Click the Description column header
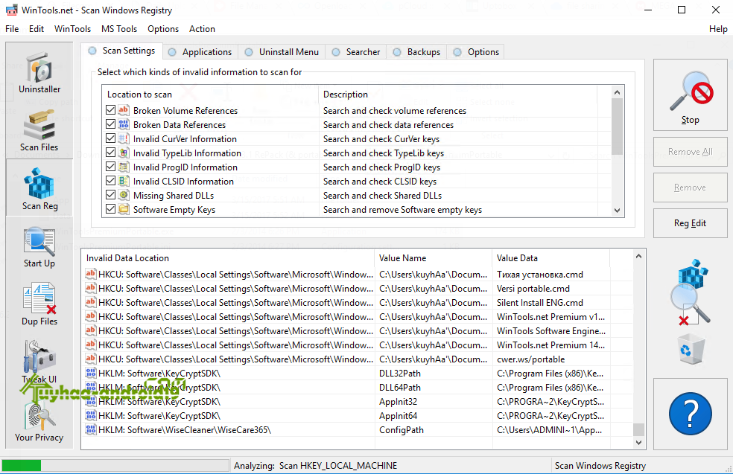The width and height of the screenshot is (733, 474). [457, 95]
